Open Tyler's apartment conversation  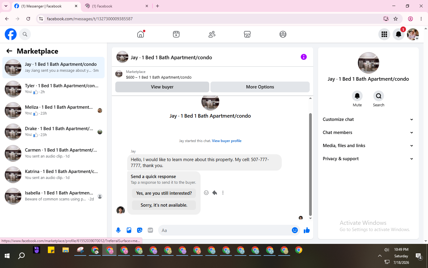point(53,89)
